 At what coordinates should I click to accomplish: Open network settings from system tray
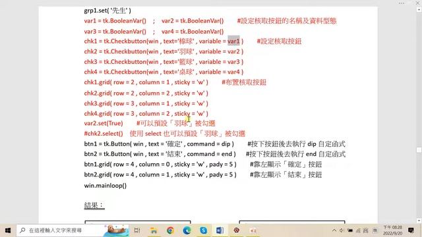pos(358,230)
